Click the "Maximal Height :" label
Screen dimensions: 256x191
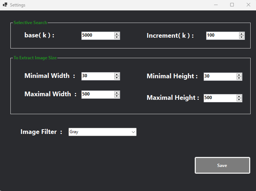click(x=173, y=98)
